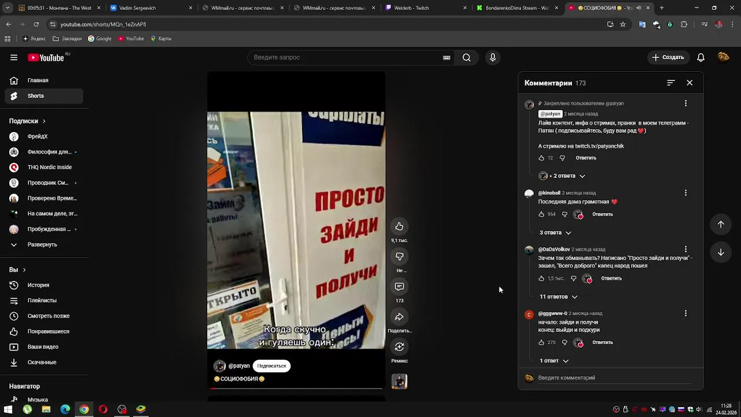This screenshot has height=417, width=741.
Task: Click the Подписаться subscribe button
Action: tap(272, 366)
